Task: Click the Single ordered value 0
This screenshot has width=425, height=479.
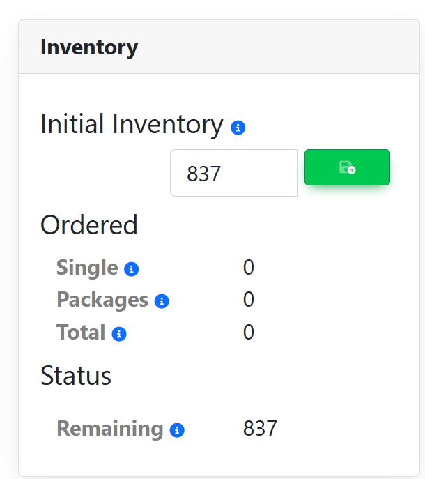Action: pyautogui.click(x=249, y=268)
